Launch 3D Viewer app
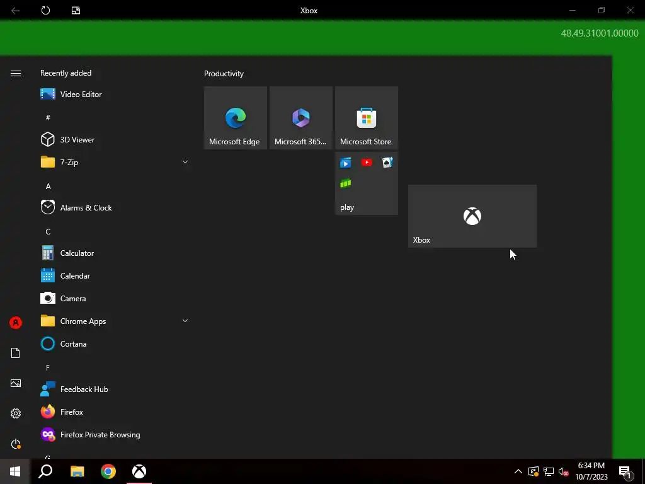 pyautogui.click(x=113, y=139)
